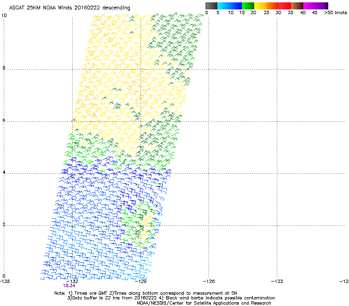Click the -135 longitude axis label
Image resolution: width=349 pixels, height=306 pixels.
(x=5, y=281)
